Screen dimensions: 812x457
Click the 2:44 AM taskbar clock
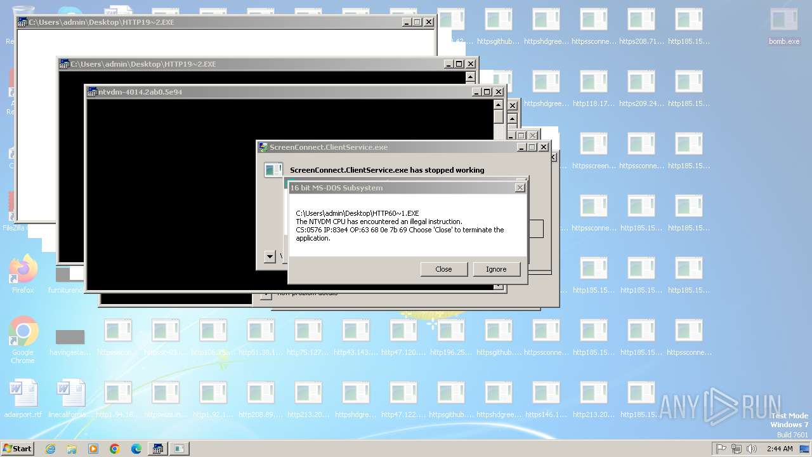pos(780,449)
